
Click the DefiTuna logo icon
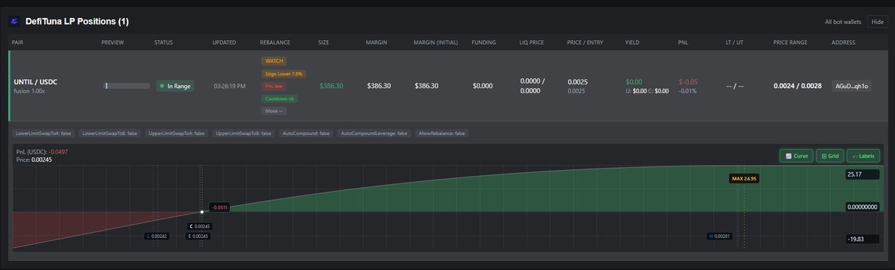(x=13, y=22)
